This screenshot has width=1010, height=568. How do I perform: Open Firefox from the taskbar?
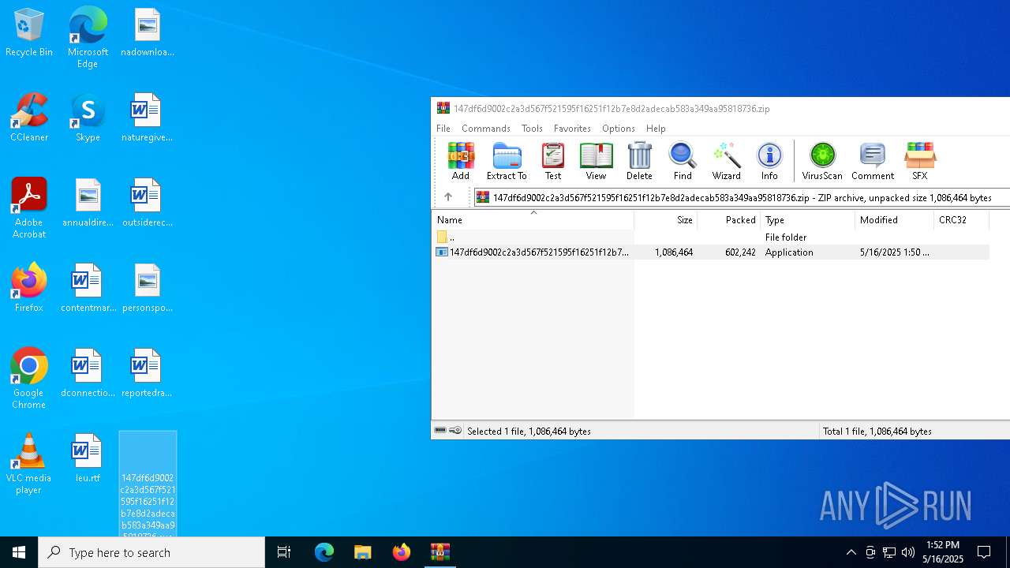point(402,552)
